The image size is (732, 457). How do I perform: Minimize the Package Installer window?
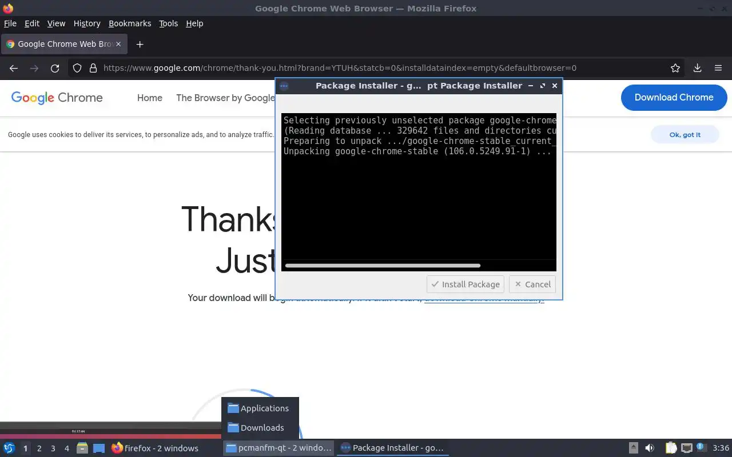click(x=531, y=86)
